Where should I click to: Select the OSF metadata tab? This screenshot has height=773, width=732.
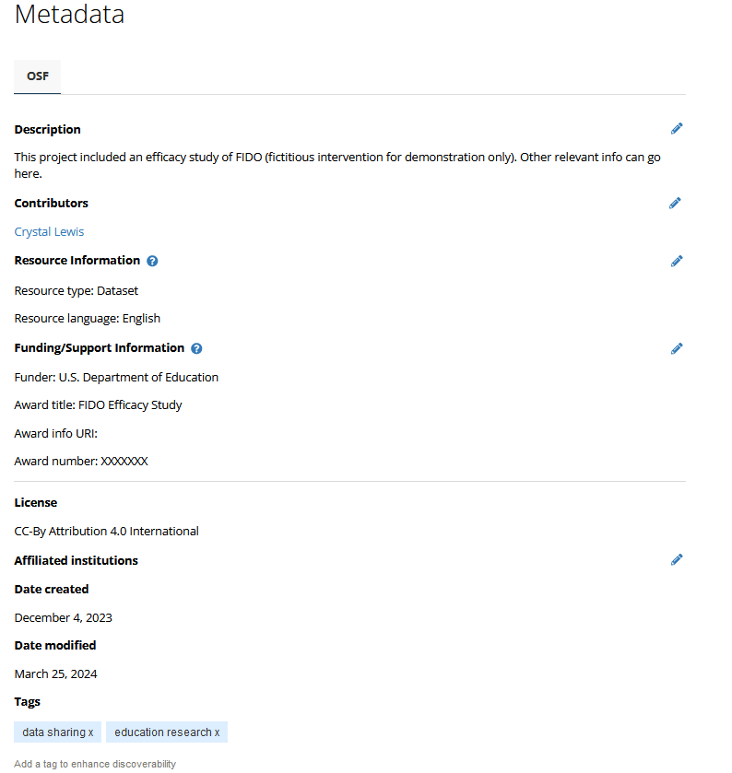click(x=38, y=76)
